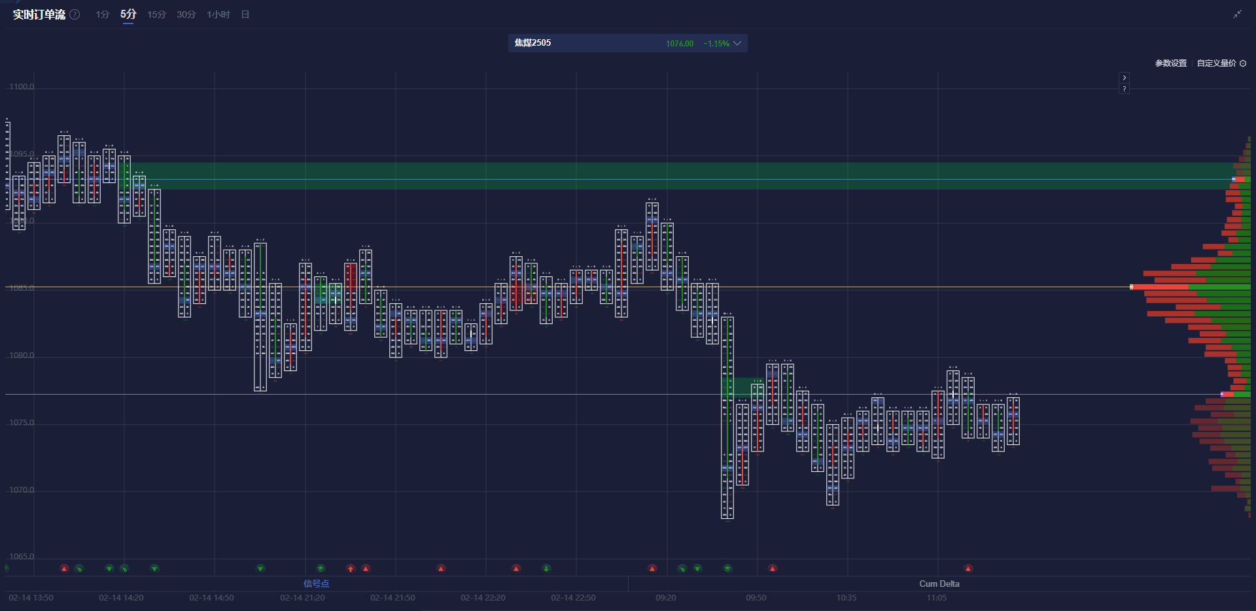The width and height of the screenshot is (1256, 611).
Task: Click the green down-arrow signal marker near 22:50
Action: [546, 569]
